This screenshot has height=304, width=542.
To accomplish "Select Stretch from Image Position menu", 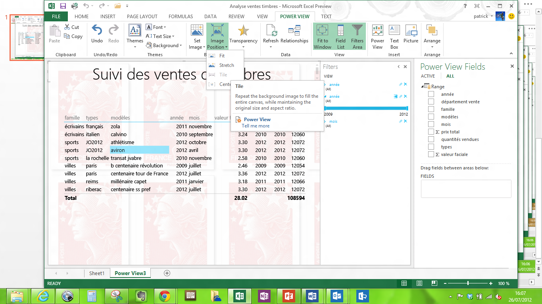I will (x=227, y=65).
